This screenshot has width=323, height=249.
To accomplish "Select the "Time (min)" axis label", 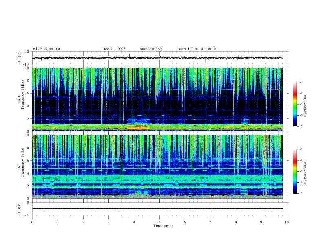I will [x=163, y=226].
